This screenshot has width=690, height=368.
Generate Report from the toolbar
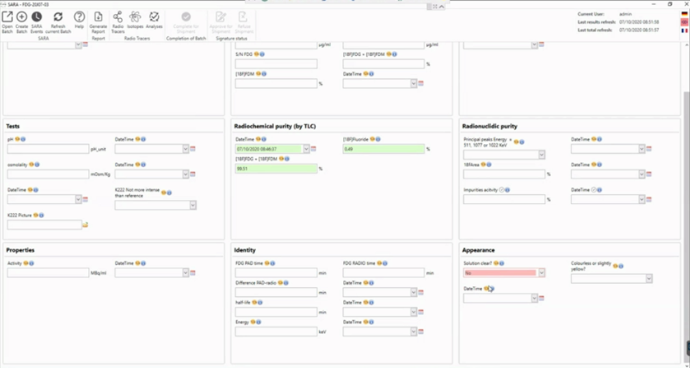(x=98, y=18)
